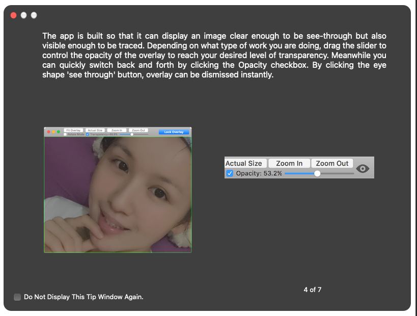
Task: Click the large Actual Size button
Action: 244,163
